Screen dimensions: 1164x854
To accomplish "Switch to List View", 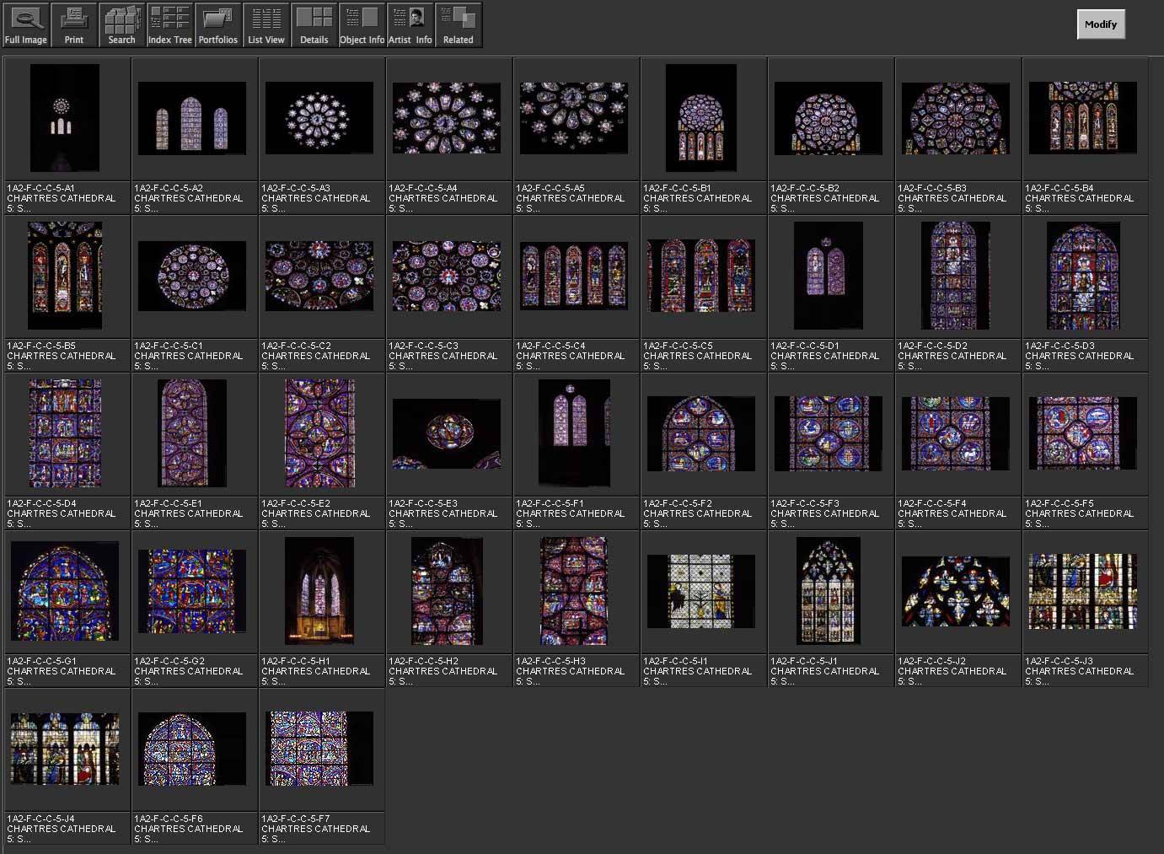I will [266, 25].
